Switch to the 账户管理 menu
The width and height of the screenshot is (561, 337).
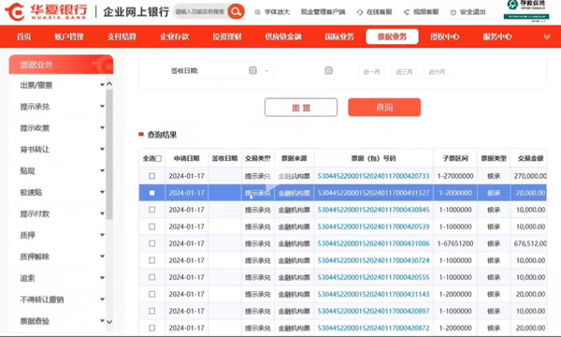(x=69, y=37)
